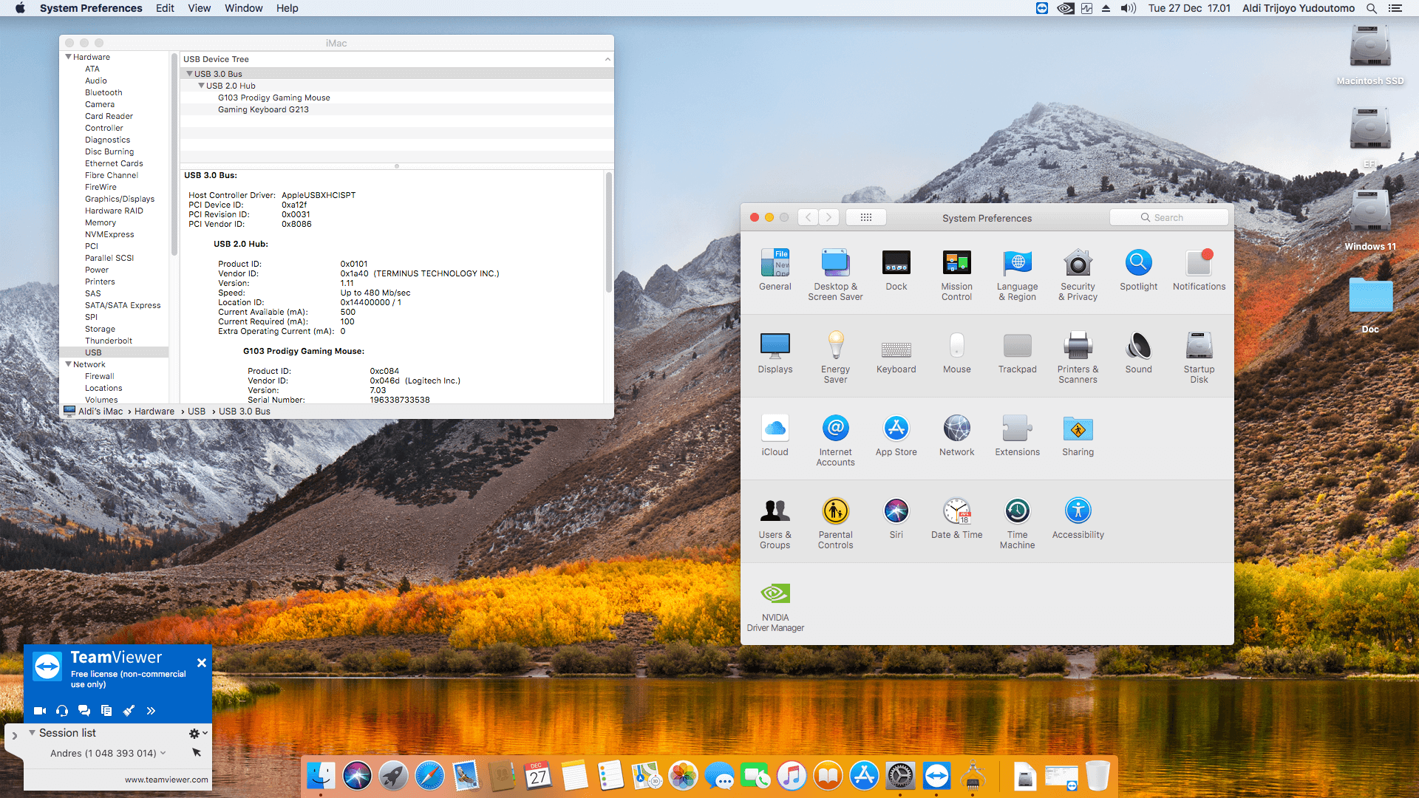Open TeamViewer chat icon
This screenshot has width=1419, height=798.
click(x=84, y=711)
